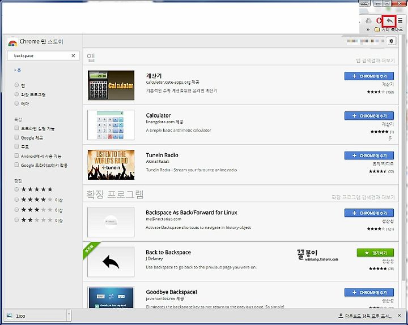Viewport: 408px width, 325px height.
Task: Click the Back to Backspace toolbar arrow icon
Action: tap(389, 20)
